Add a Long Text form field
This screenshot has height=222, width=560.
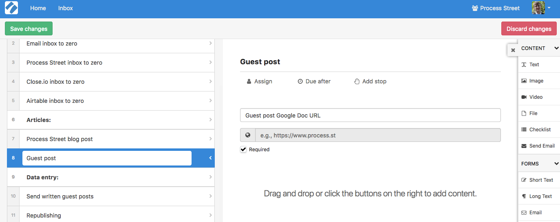tap(539, 196)
